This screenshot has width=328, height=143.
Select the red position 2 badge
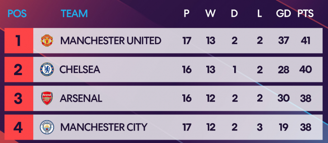pyautogui.click(x=19, y=70)
